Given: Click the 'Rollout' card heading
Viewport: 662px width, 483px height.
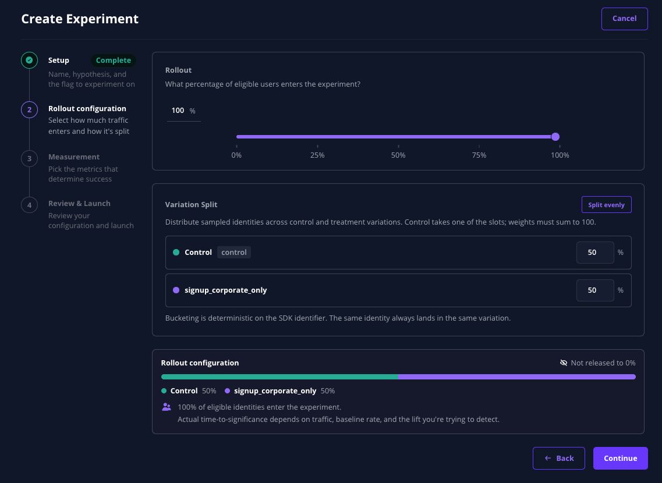Looking at the screenshot, I should pyautogui.click(x=178, y=70).
